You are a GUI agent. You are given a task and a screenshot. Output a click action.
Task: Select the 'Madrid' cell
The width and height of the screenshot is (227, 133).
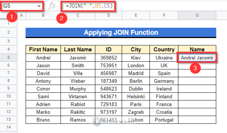136,73
